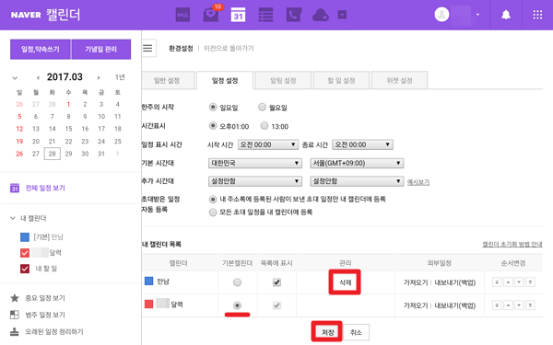
Task: Open 대한민국 country dropdown
Action: click(255, 163)
